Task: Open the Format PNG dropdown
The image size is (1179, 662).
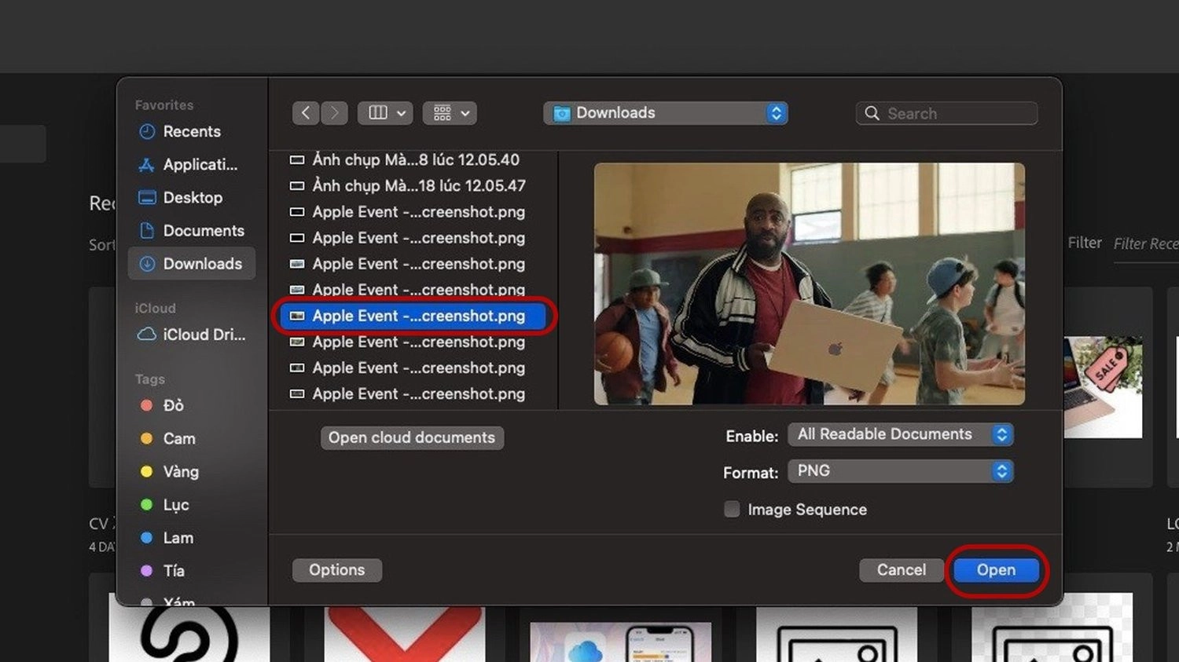Action: tap(901, 471)
